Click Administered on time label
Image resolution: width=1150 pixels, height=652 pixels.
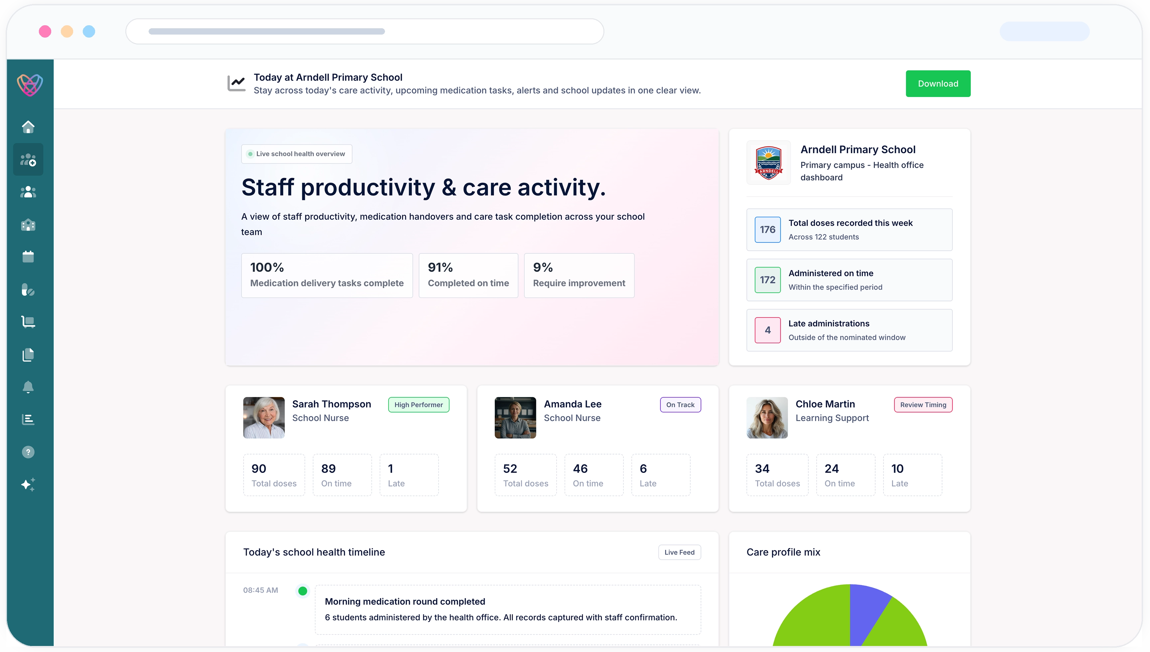point(831,273)
